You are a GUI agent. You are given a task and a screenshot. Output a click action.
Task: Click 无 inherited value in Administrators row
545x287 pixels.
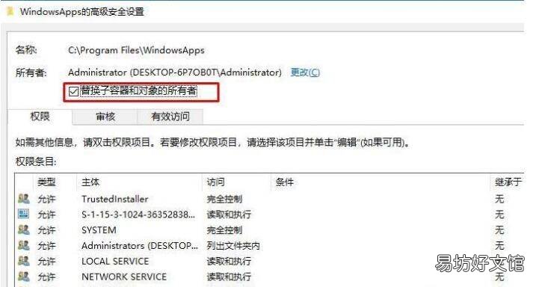499,246
